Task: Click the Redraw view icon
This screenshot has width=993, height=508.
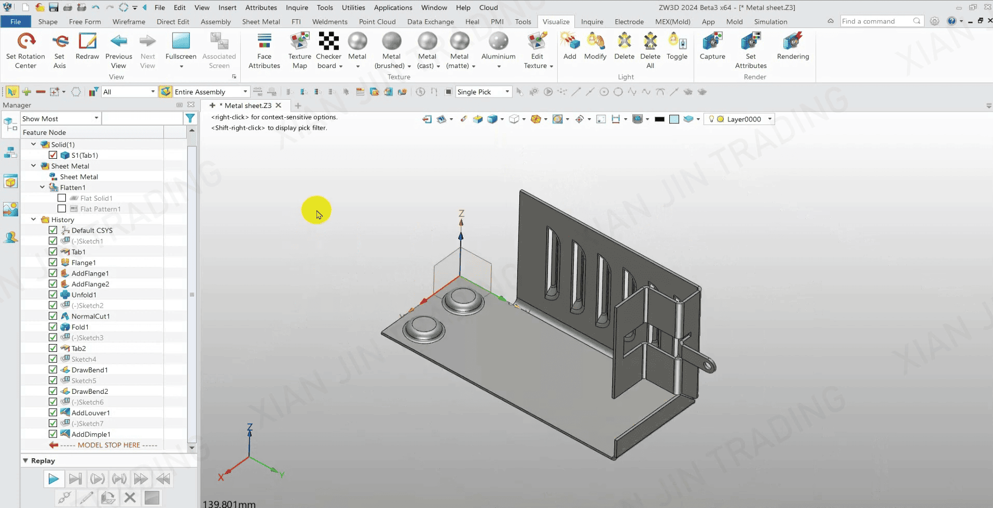Action: (x=87, y=42)
